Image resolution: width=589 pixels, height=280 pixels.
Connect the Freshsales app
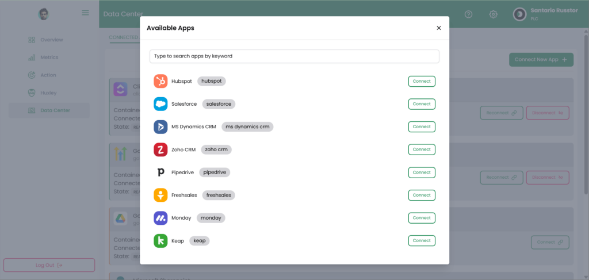(422, 195)
